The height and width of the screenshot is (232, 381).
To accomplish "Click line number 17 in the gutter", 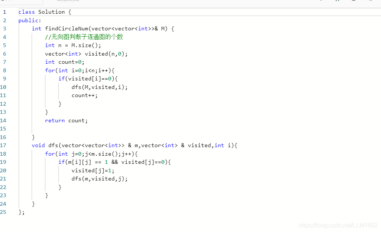I will pos(3,146).
